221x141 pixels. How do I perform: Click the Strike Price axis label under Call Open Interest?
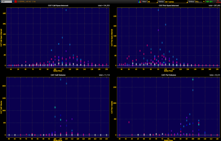click(58, 71)
